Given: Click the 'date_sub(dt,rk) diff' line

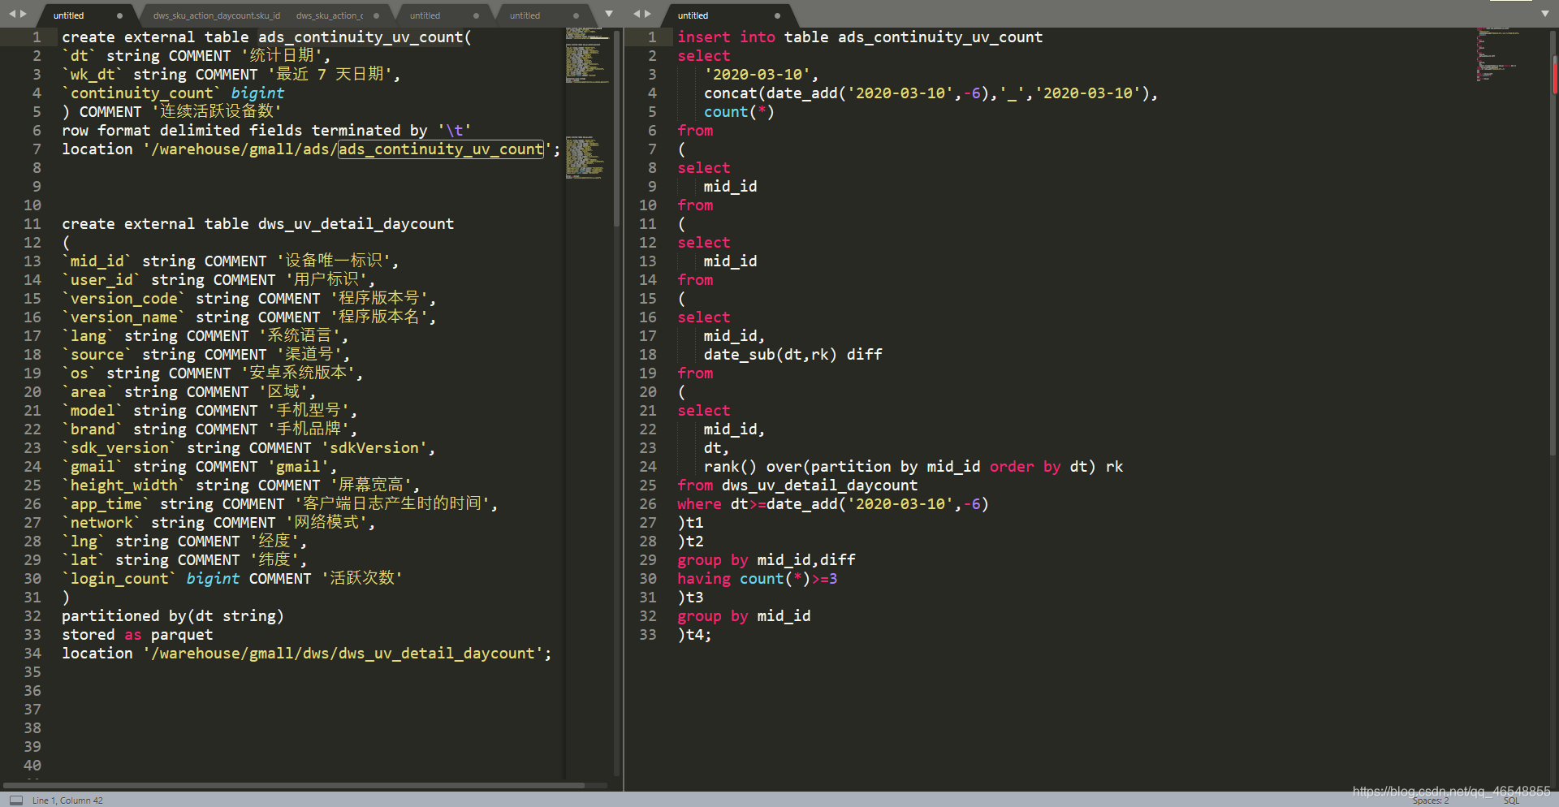Looking at the screenshot, I should coord(792,355).
